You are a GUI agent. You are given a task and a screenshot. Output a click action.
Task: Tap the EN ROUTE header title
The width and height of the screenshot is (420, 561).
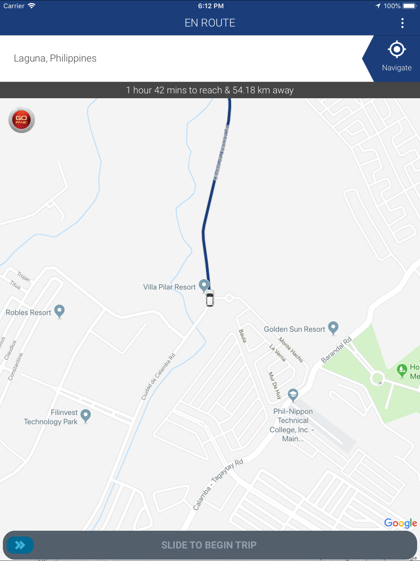[210, 23]
